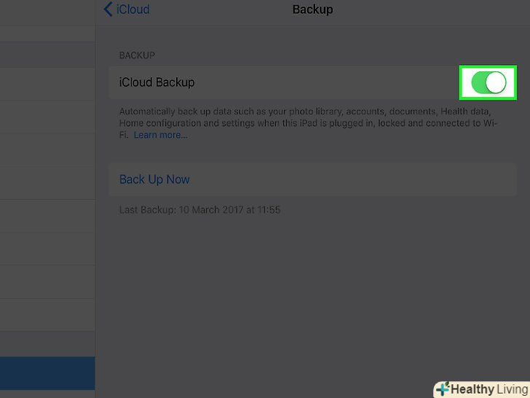Screen dimensions: 530x398
Task: Tap the white knob of backup toggle
Action: (495, 82)
